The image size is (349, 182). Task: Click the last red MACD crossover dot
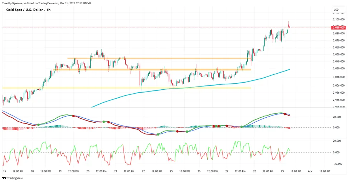coord(285,114)
